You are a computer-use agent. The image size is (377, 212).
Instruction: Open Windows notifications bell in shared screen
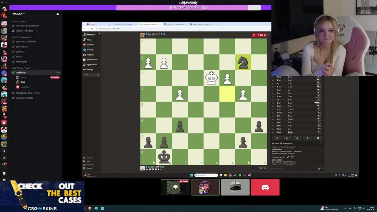pyautogui.click(x=356, y=175)
